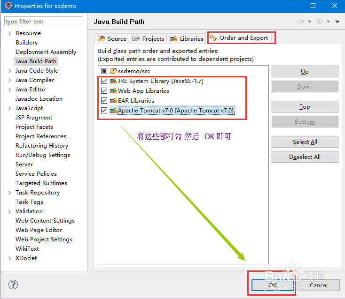
Task: Click the Projects tab folder icon
Action: click(x=136, y=39)
